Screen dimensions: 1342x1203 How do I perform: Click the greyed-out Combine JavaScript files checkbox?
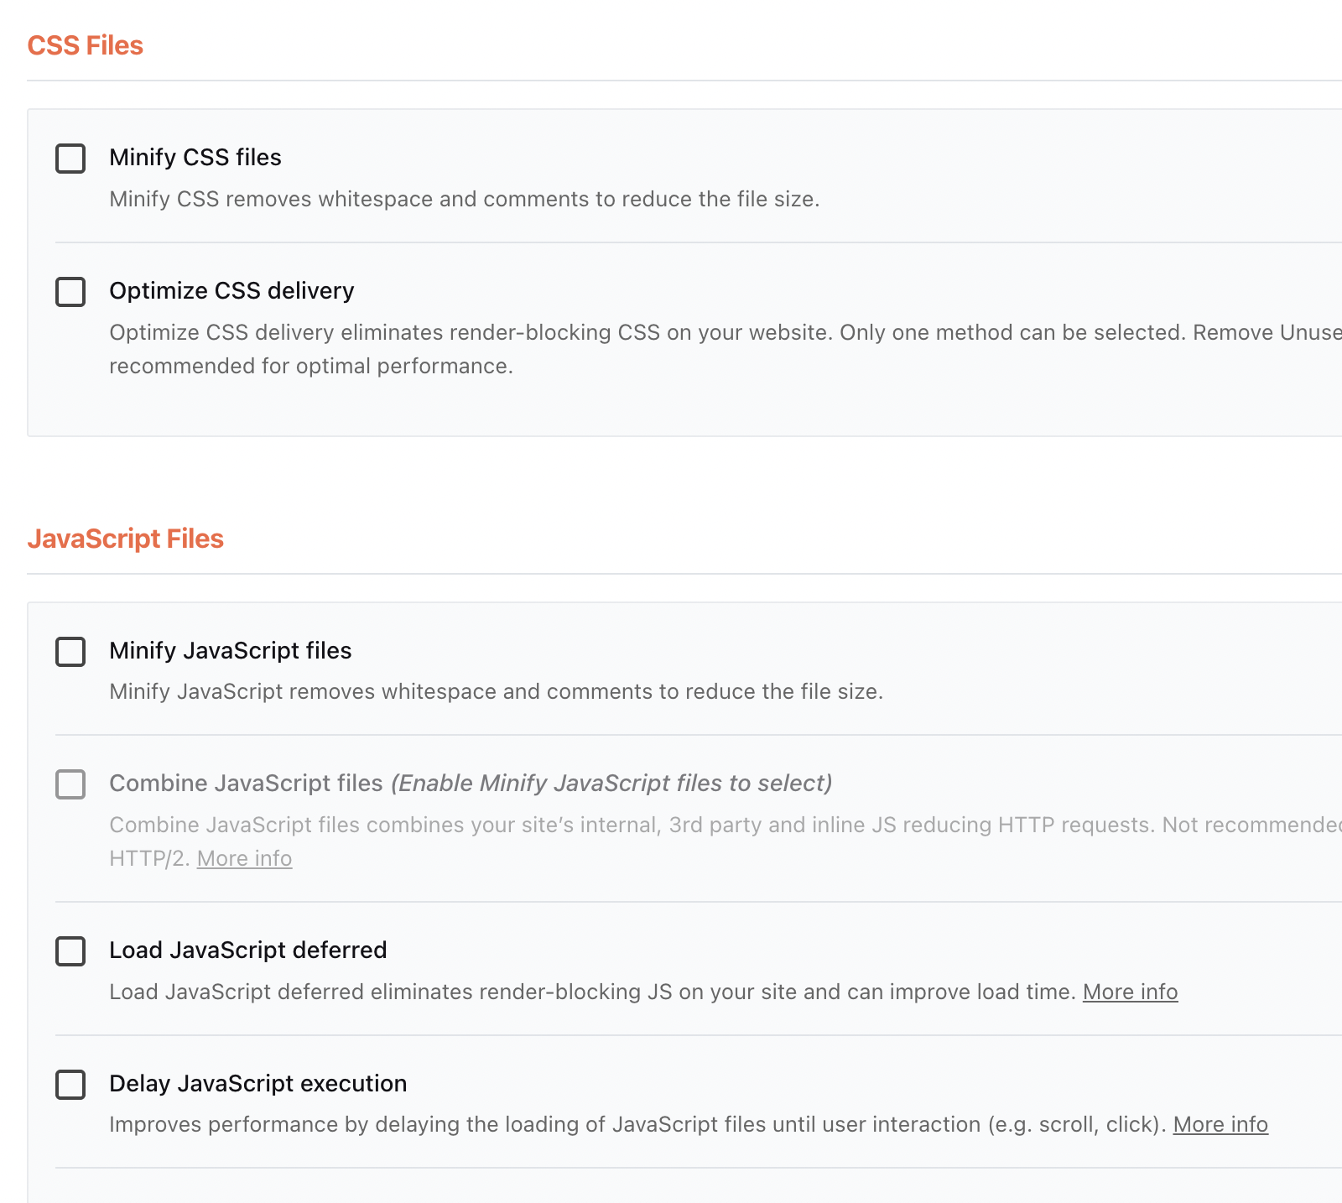tap(70, 784)
